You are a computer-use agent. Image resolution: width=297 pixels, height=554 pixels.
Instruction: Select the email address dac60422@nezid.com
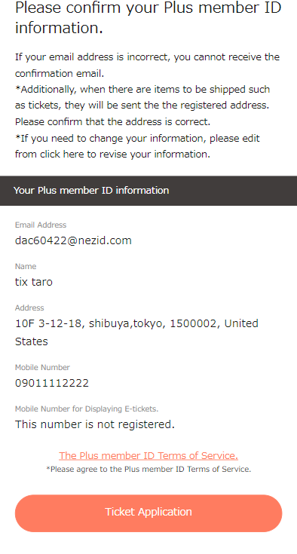pyautogui.click(x=73, y=240)
